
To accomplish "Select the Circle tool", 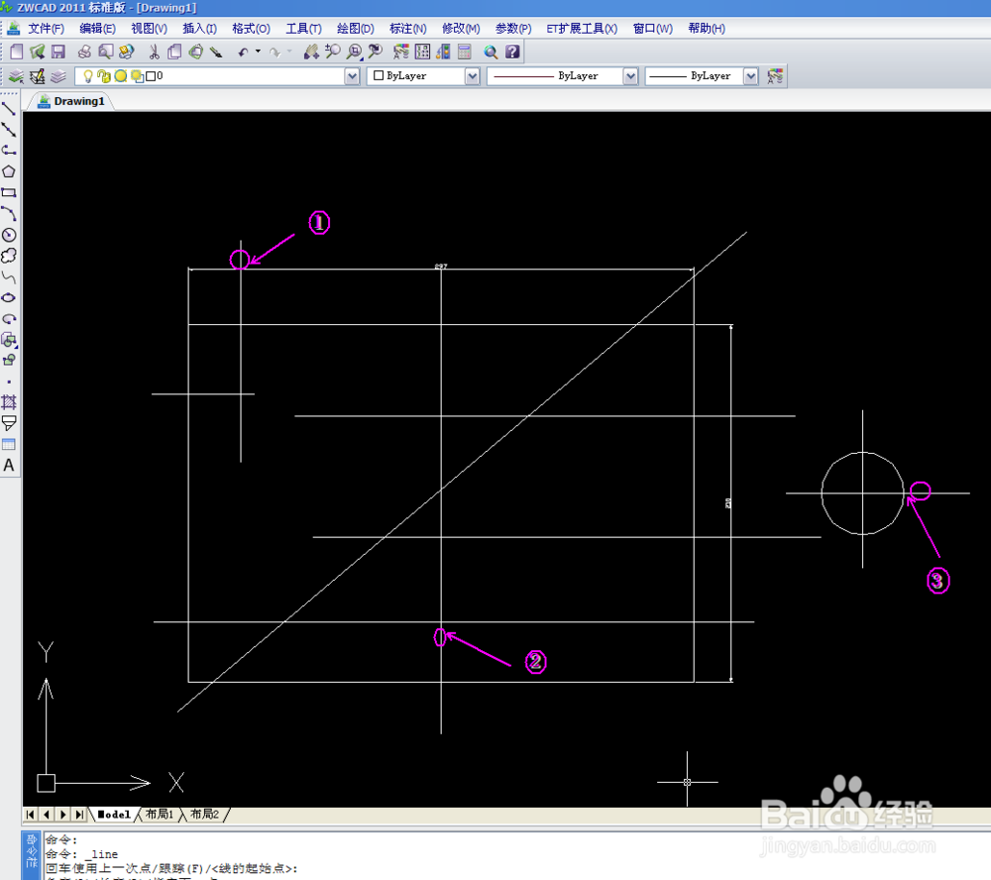I will click(x=9, y=235).
